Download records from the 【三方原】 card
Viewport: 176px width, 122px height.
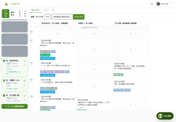24,100
